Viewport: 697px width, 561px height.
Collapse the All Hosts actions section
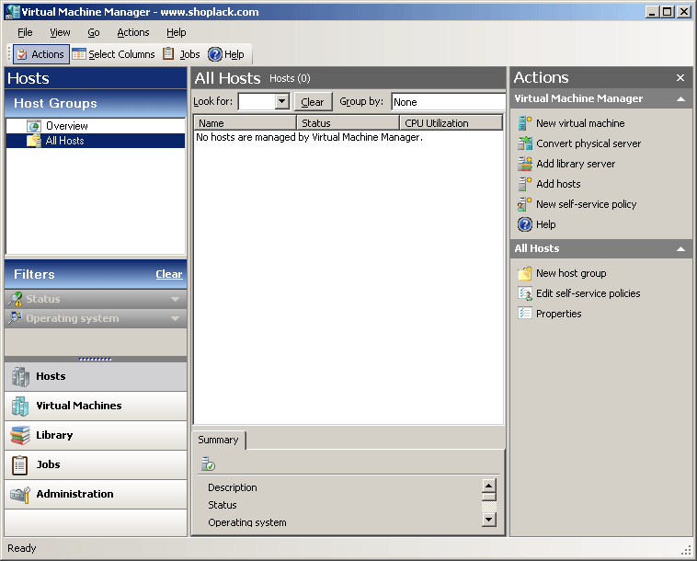coord(680,249)
